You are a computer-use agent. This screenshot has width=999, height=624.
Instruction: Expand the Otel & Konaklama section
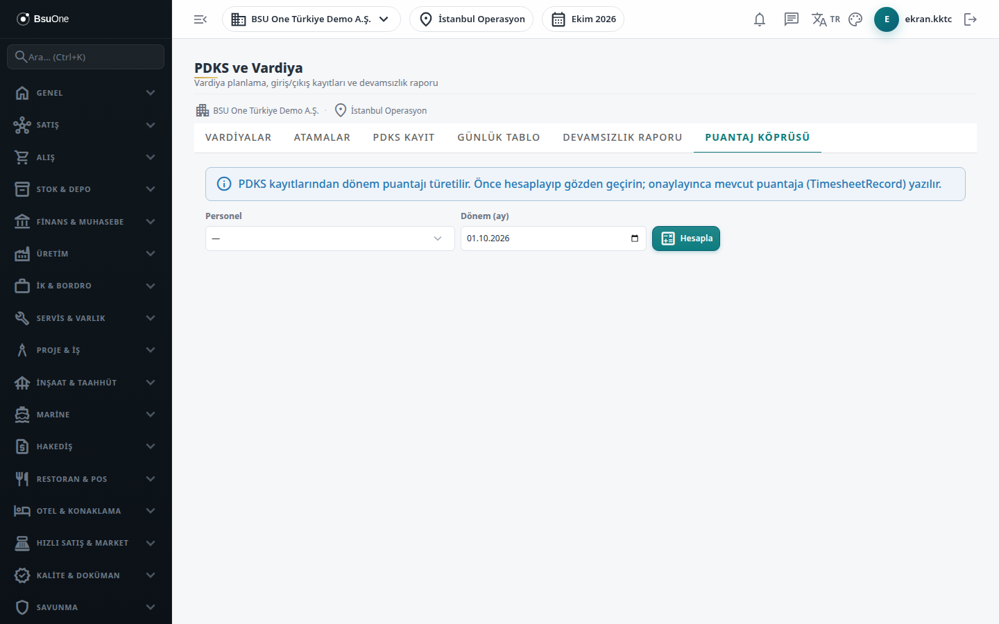pyautogui.click(x=86, y=511)
